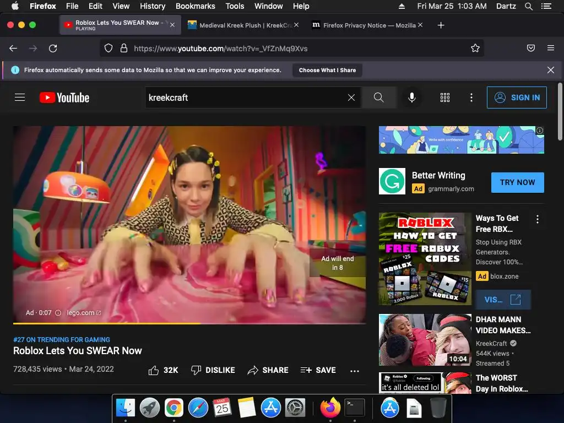Switch to Firefox Privacy Notice tab
The image size is (564, 423).
pyautogui.click(x=367, y=25)
